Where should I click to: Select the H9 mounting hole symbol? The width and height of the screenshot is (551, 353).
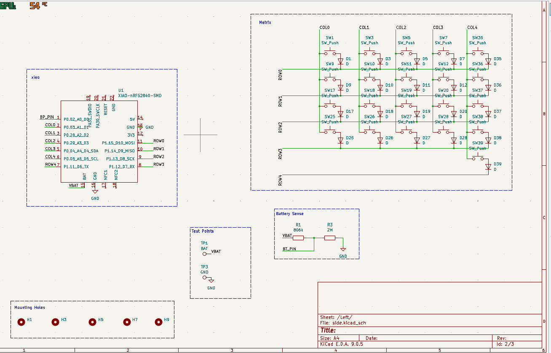coord(158,322)
